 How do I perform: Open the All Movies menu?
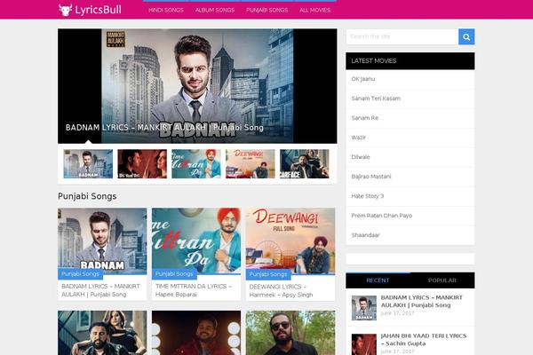(314, 10)
